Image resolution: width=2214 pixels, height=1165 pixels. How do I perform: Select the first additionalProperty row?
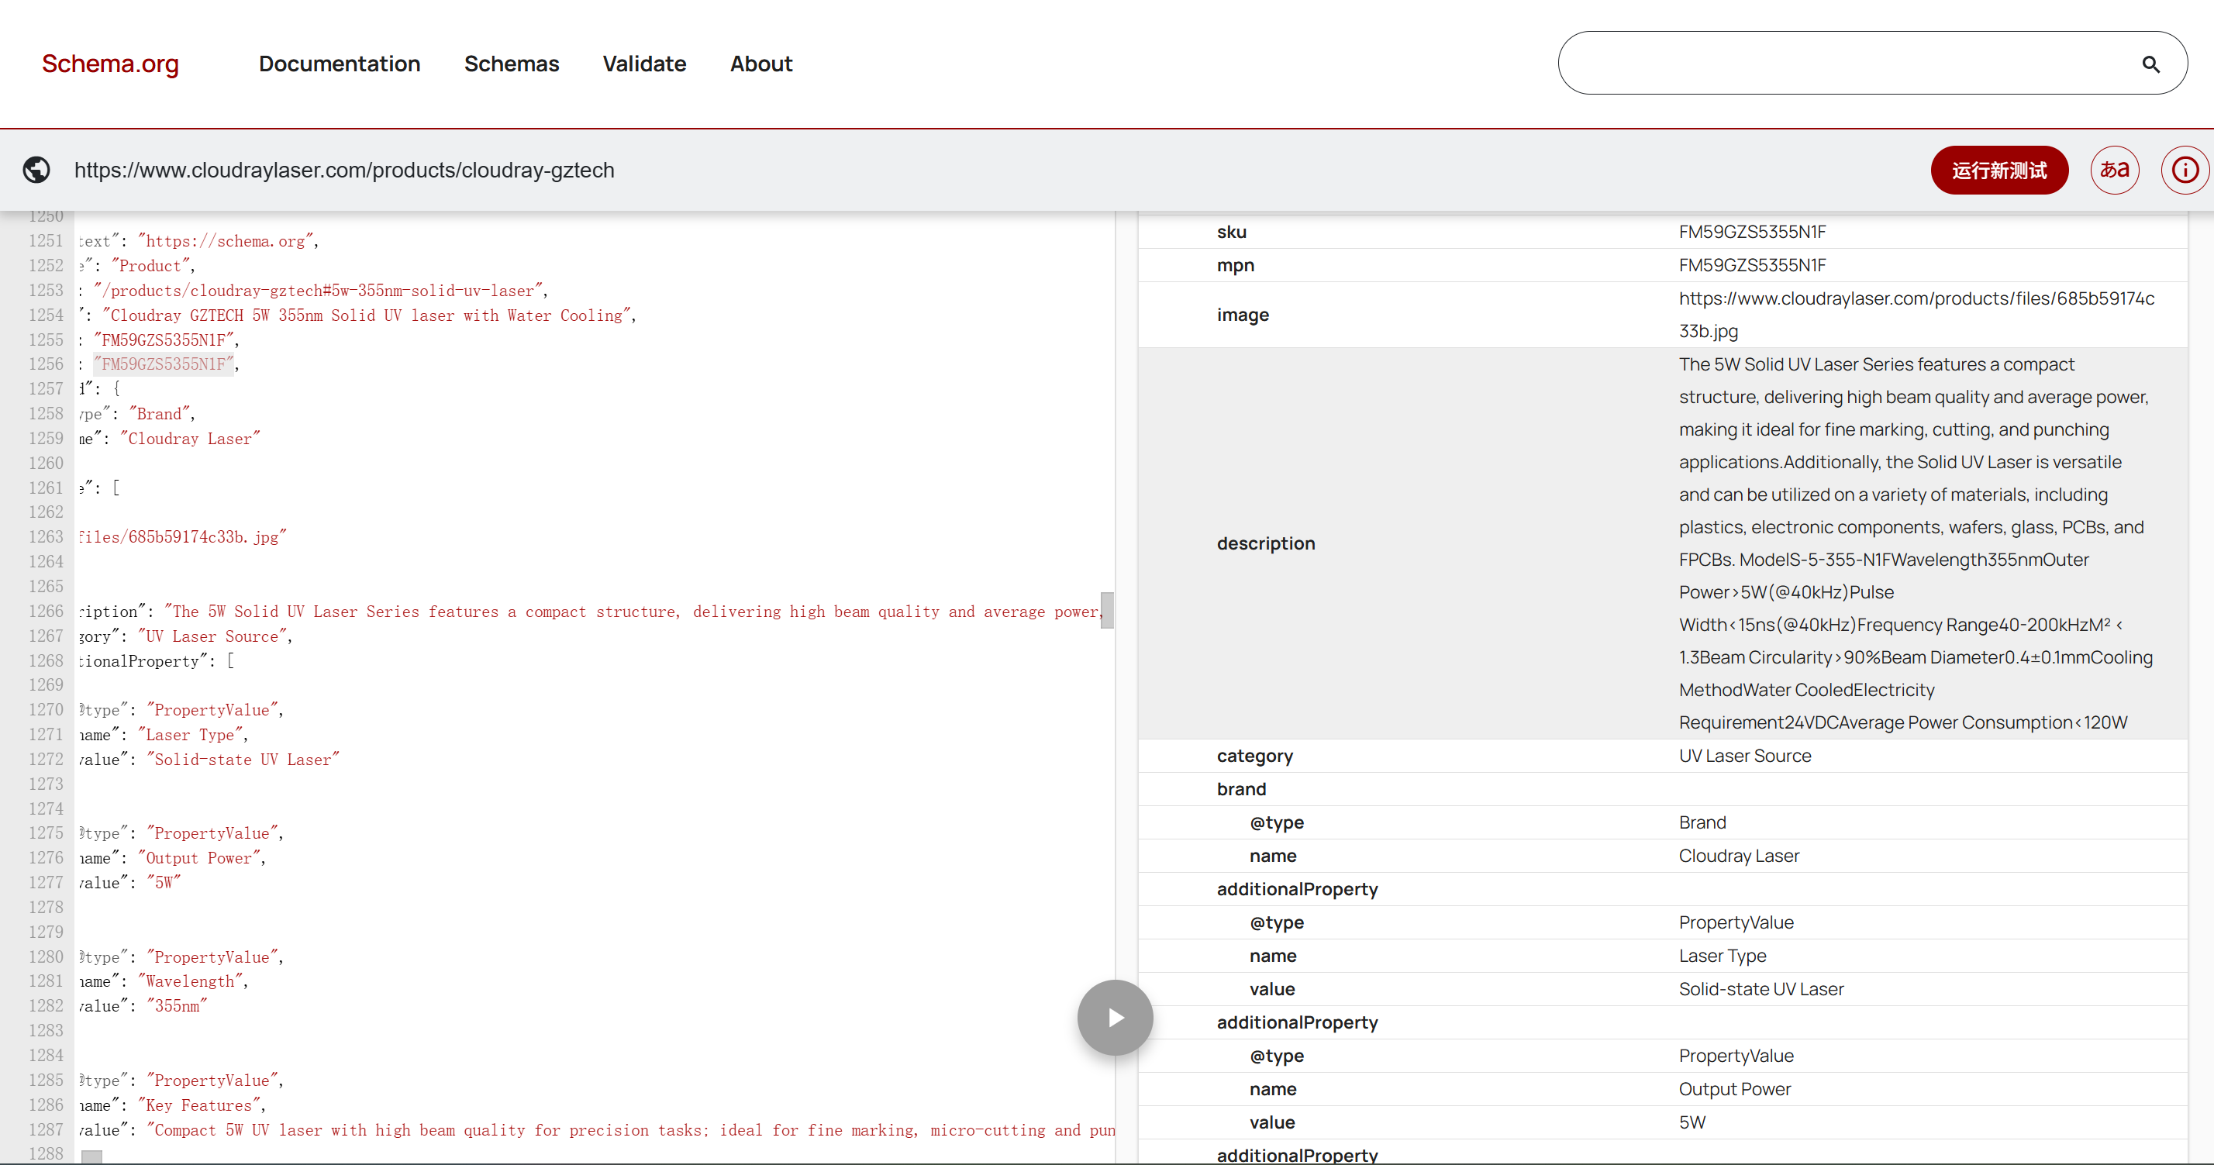pos(1296,888)
